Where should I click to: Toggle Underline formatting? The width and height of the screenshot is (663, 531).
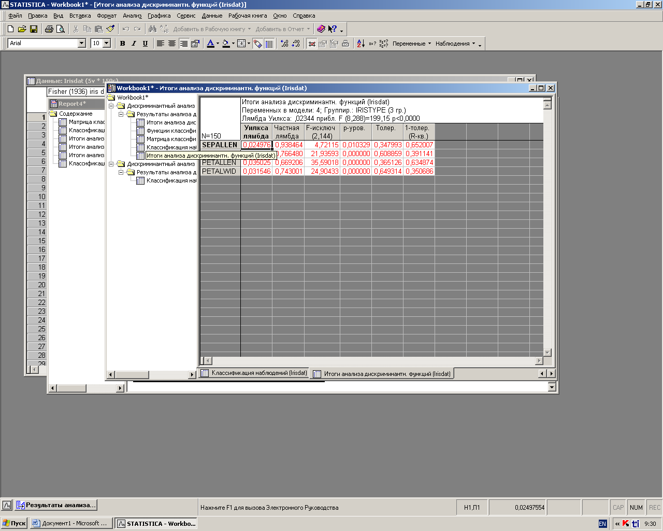145,44
